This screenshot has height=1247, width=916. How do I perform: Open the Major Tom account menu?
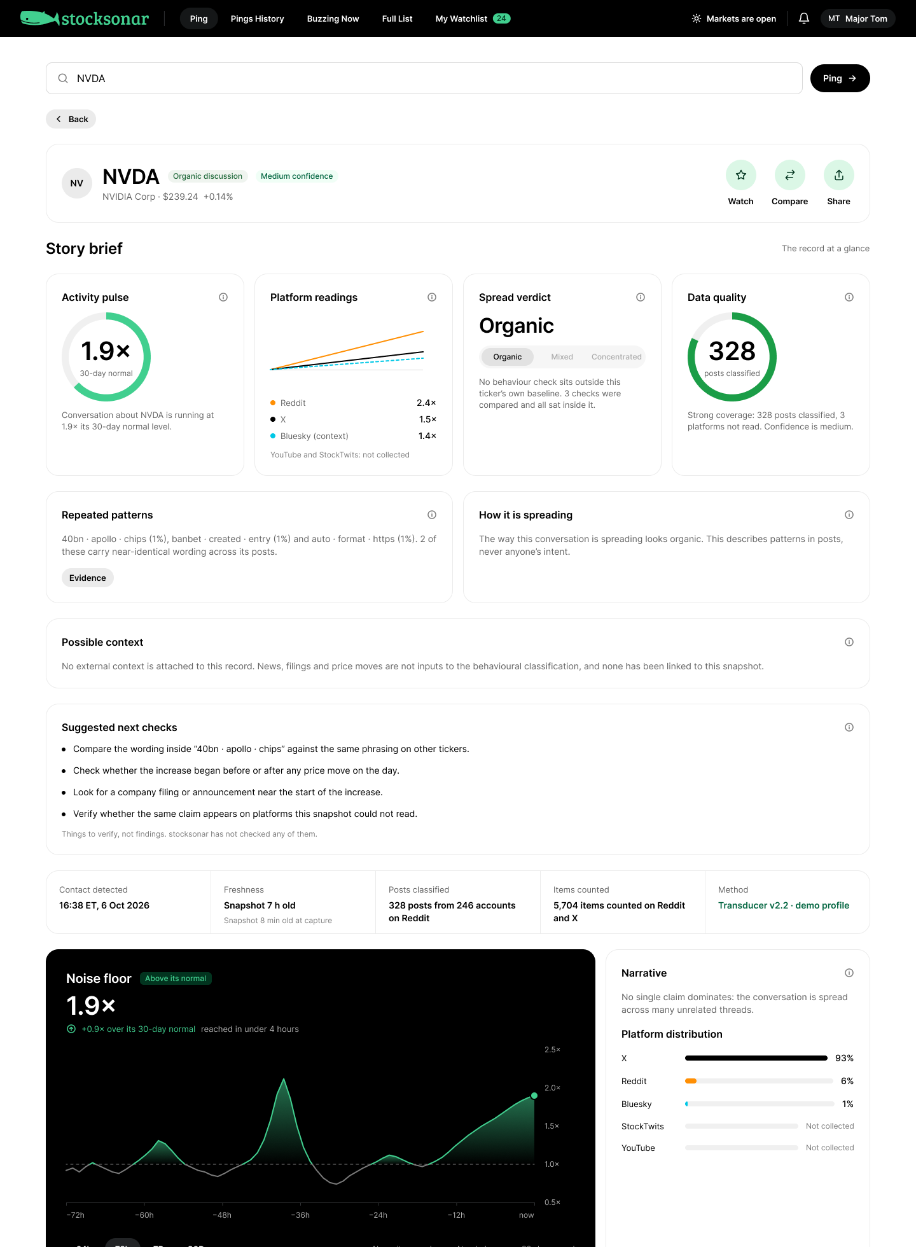tap(857, 18)
